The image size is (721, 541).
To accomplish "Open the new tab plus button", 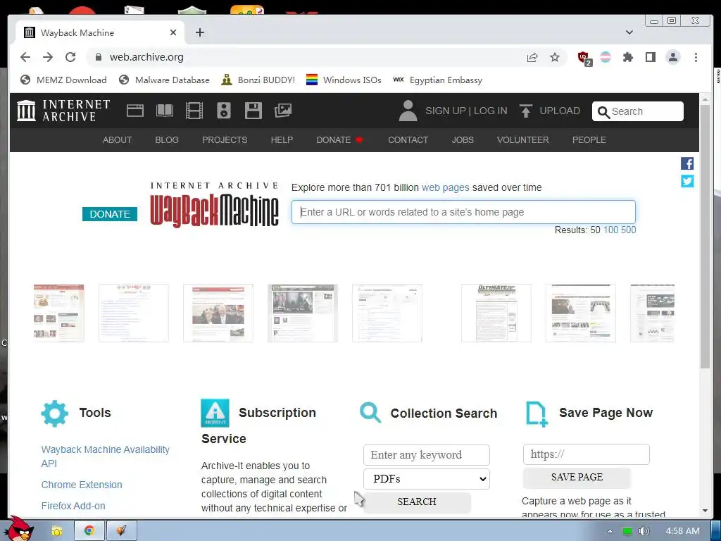I will coord(199,32).
